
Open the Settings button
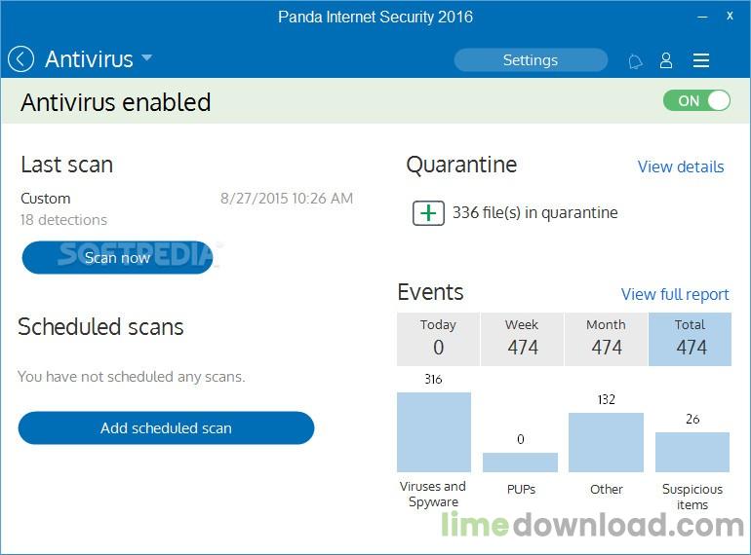click(530, 60)
